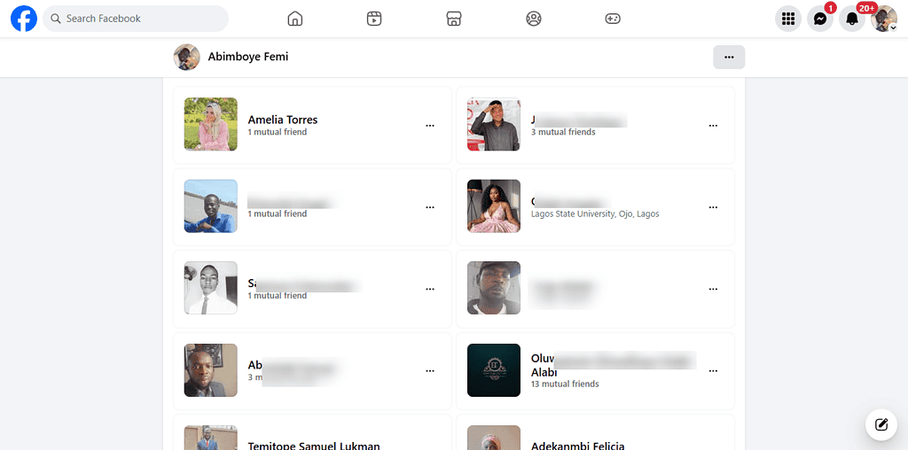Click photo of man wearing cap
This screenshot has height=450, width=908.
[x=494, y=288]
